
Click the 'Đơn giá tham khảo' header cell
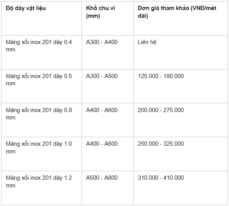coord(180,19)
